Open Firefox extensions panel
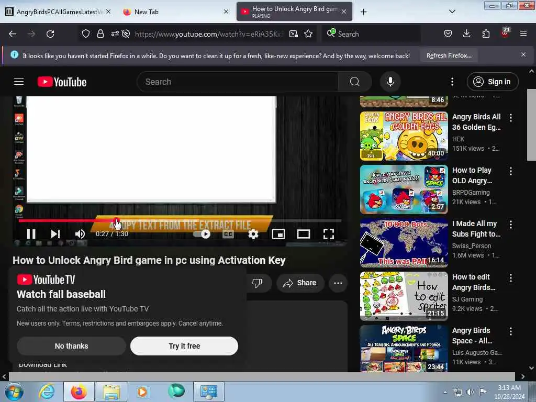536x402 pixels. click(486, 34)
